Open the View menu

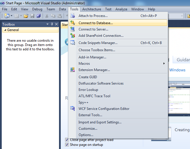pyautogui.click(x=24, y=9)
